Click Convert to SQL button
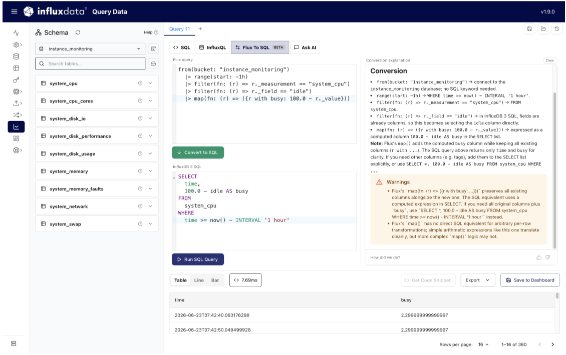Screen dimensions: 566x355 tap(198, 152)
